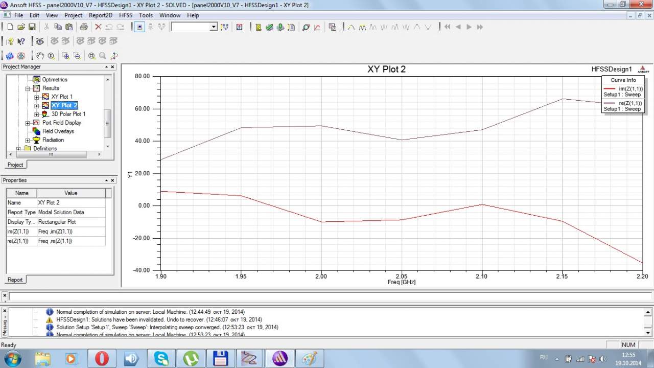Expand the XY Plot 1 node

(36, 97)
